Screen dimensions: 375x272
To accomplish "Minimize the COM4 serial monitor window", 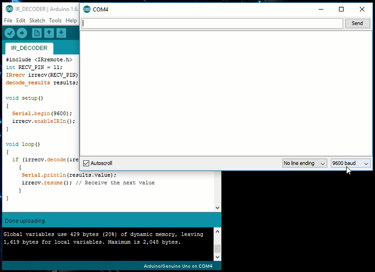I will coord(321,9).
